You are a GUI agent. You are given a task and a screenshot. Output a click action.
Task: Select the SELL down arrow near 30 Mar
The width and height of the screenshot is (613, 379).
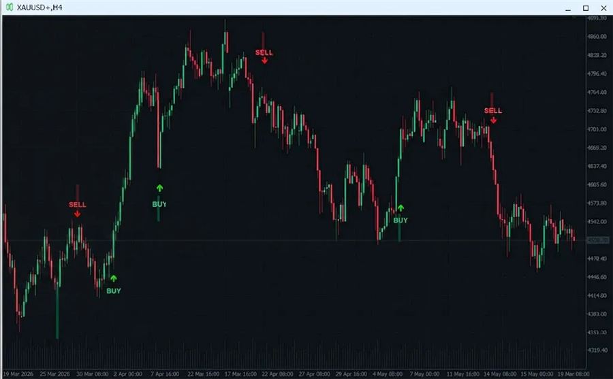click(78, 214)
